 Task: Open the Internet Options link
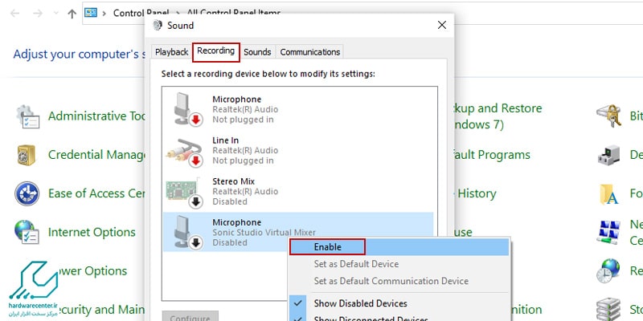pyautogui.click(x=92, y=232)
